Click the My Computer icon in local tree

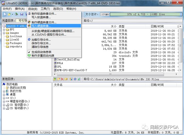[4, 84]
